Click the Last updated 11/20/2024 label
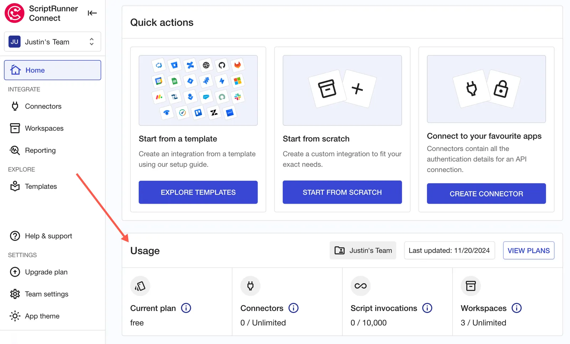This screenshot has height=344, width=570. tap(449, 250)
